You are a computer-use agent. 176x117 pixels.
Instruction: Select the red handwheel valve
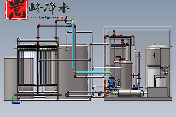point(123,44)
